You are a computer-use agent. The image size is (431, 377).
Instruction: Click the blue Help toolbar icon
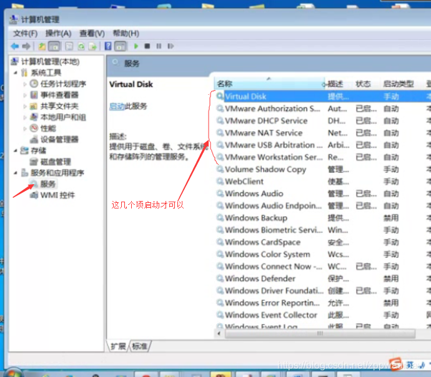click(x=108, y=46)
